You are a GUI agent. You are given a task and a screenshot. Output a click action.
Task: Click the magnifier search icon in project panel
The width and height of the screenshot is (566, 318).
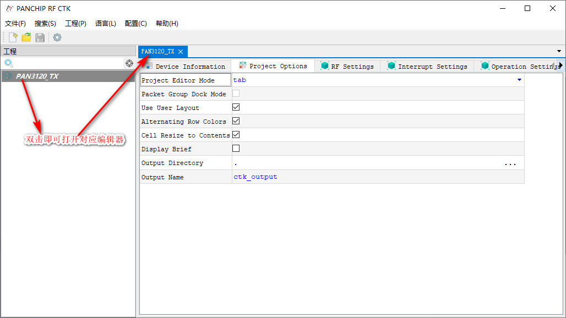coord(9,63)
